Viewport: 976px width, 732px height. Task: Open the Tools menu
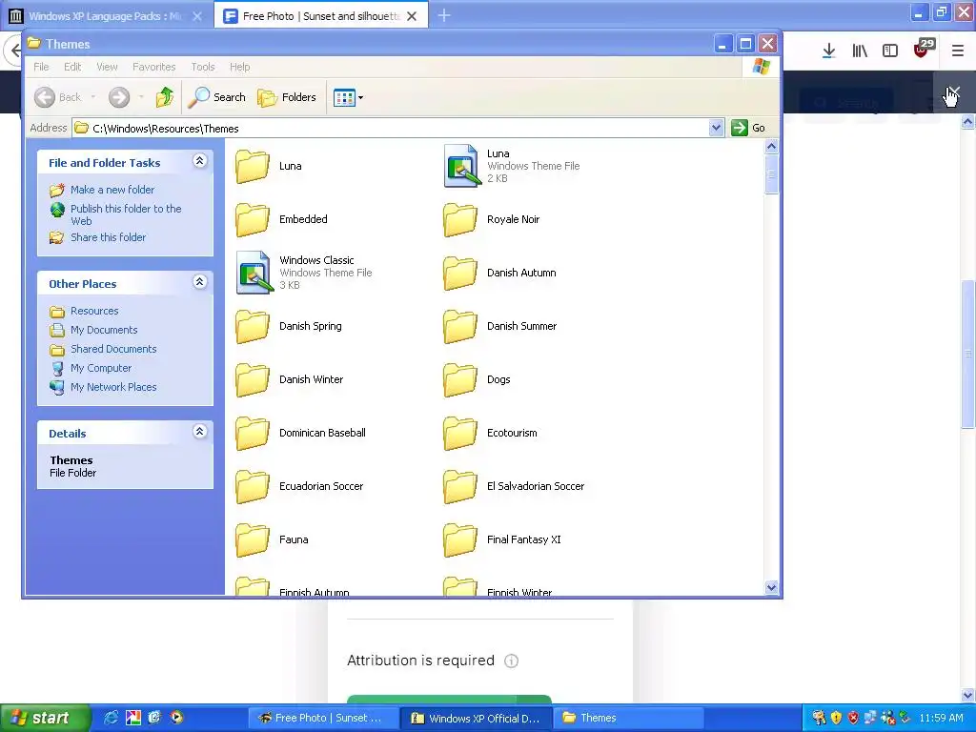[x=202, y=67]
